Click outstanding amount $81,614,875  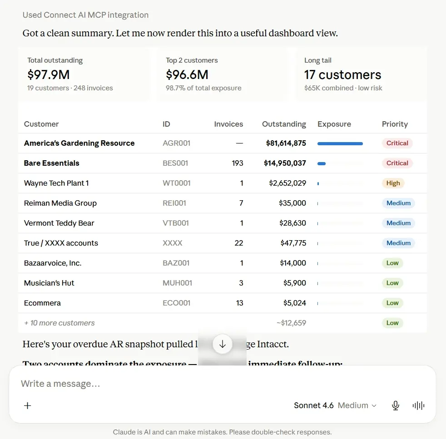click(286, 143)
